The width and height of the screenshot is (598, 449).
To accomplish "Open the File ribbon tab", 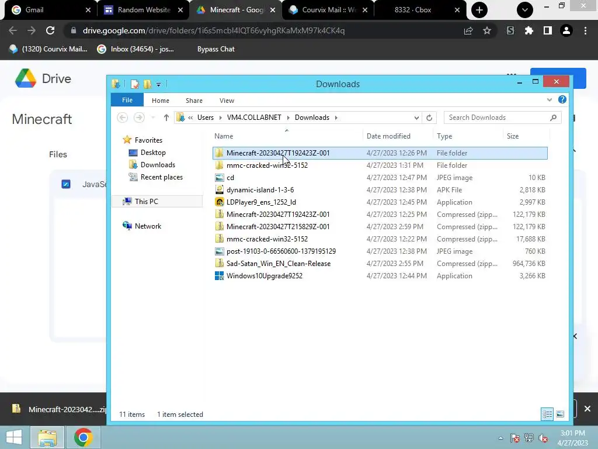I will coord(127,100).
